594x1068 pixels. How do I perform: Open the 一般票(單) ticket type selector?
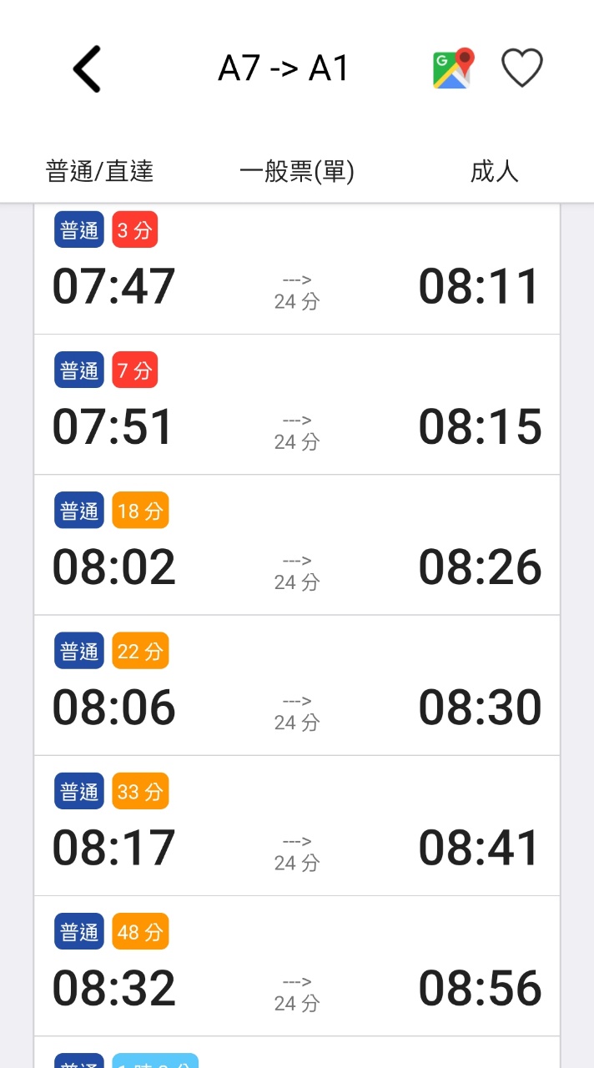297,172
